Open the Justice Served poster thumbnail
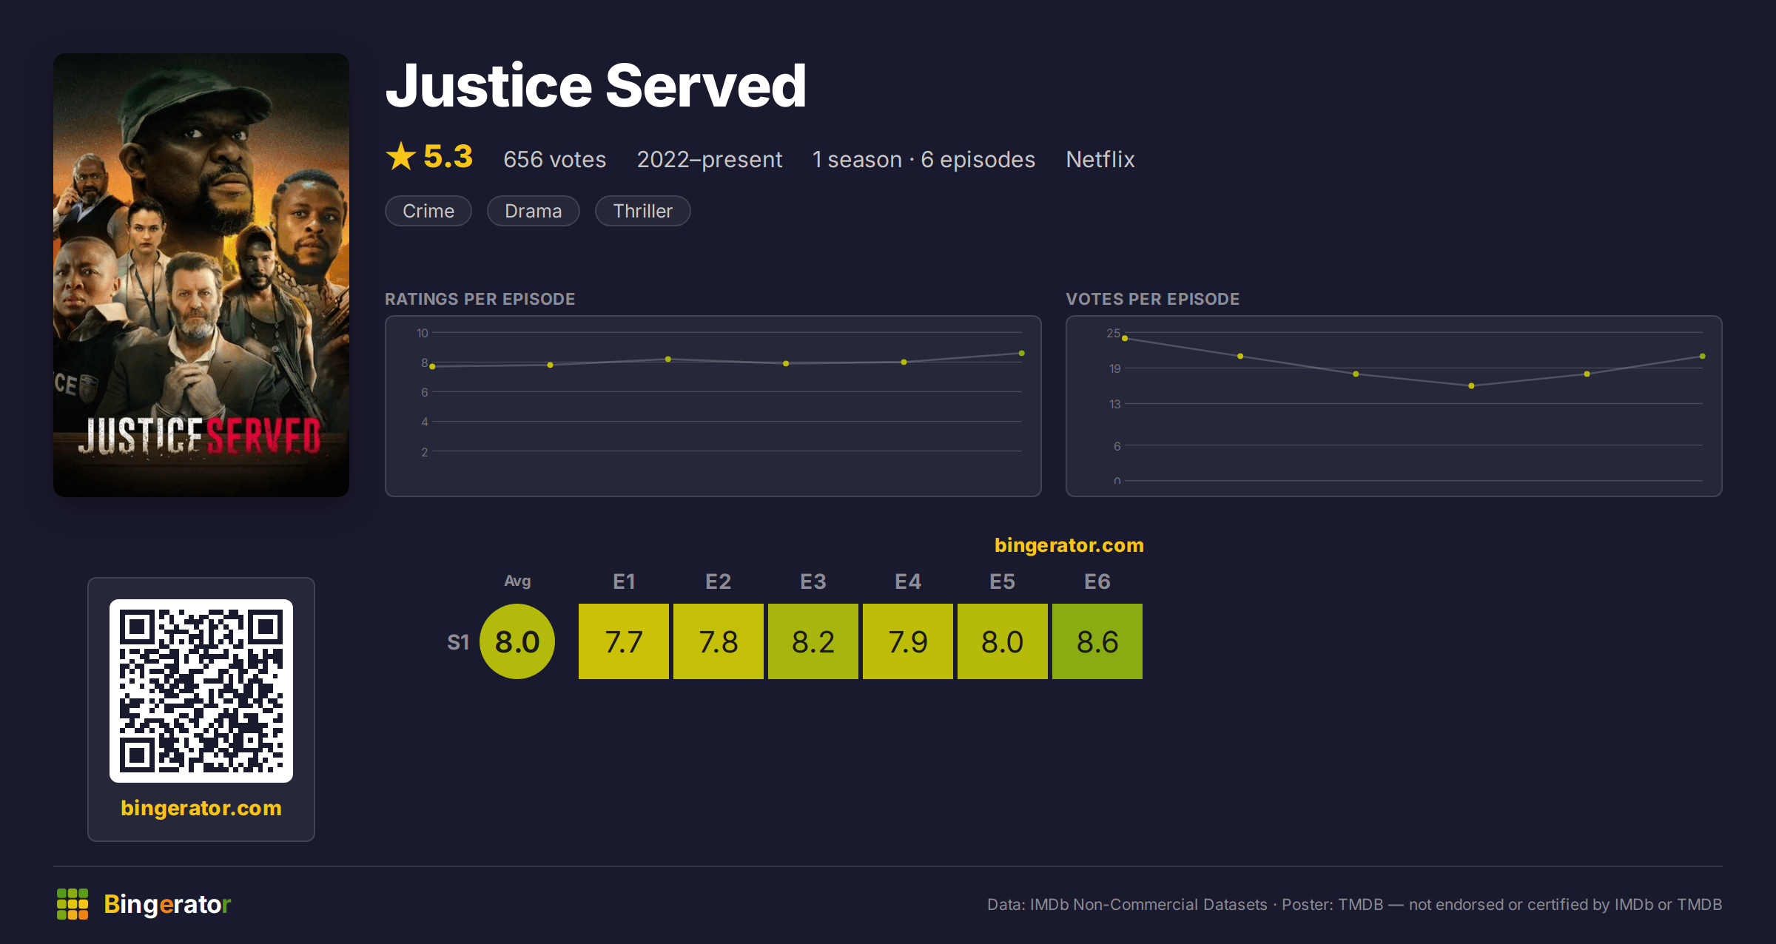1776x944 pixels. pyautogui.click(x=201, y=275)
